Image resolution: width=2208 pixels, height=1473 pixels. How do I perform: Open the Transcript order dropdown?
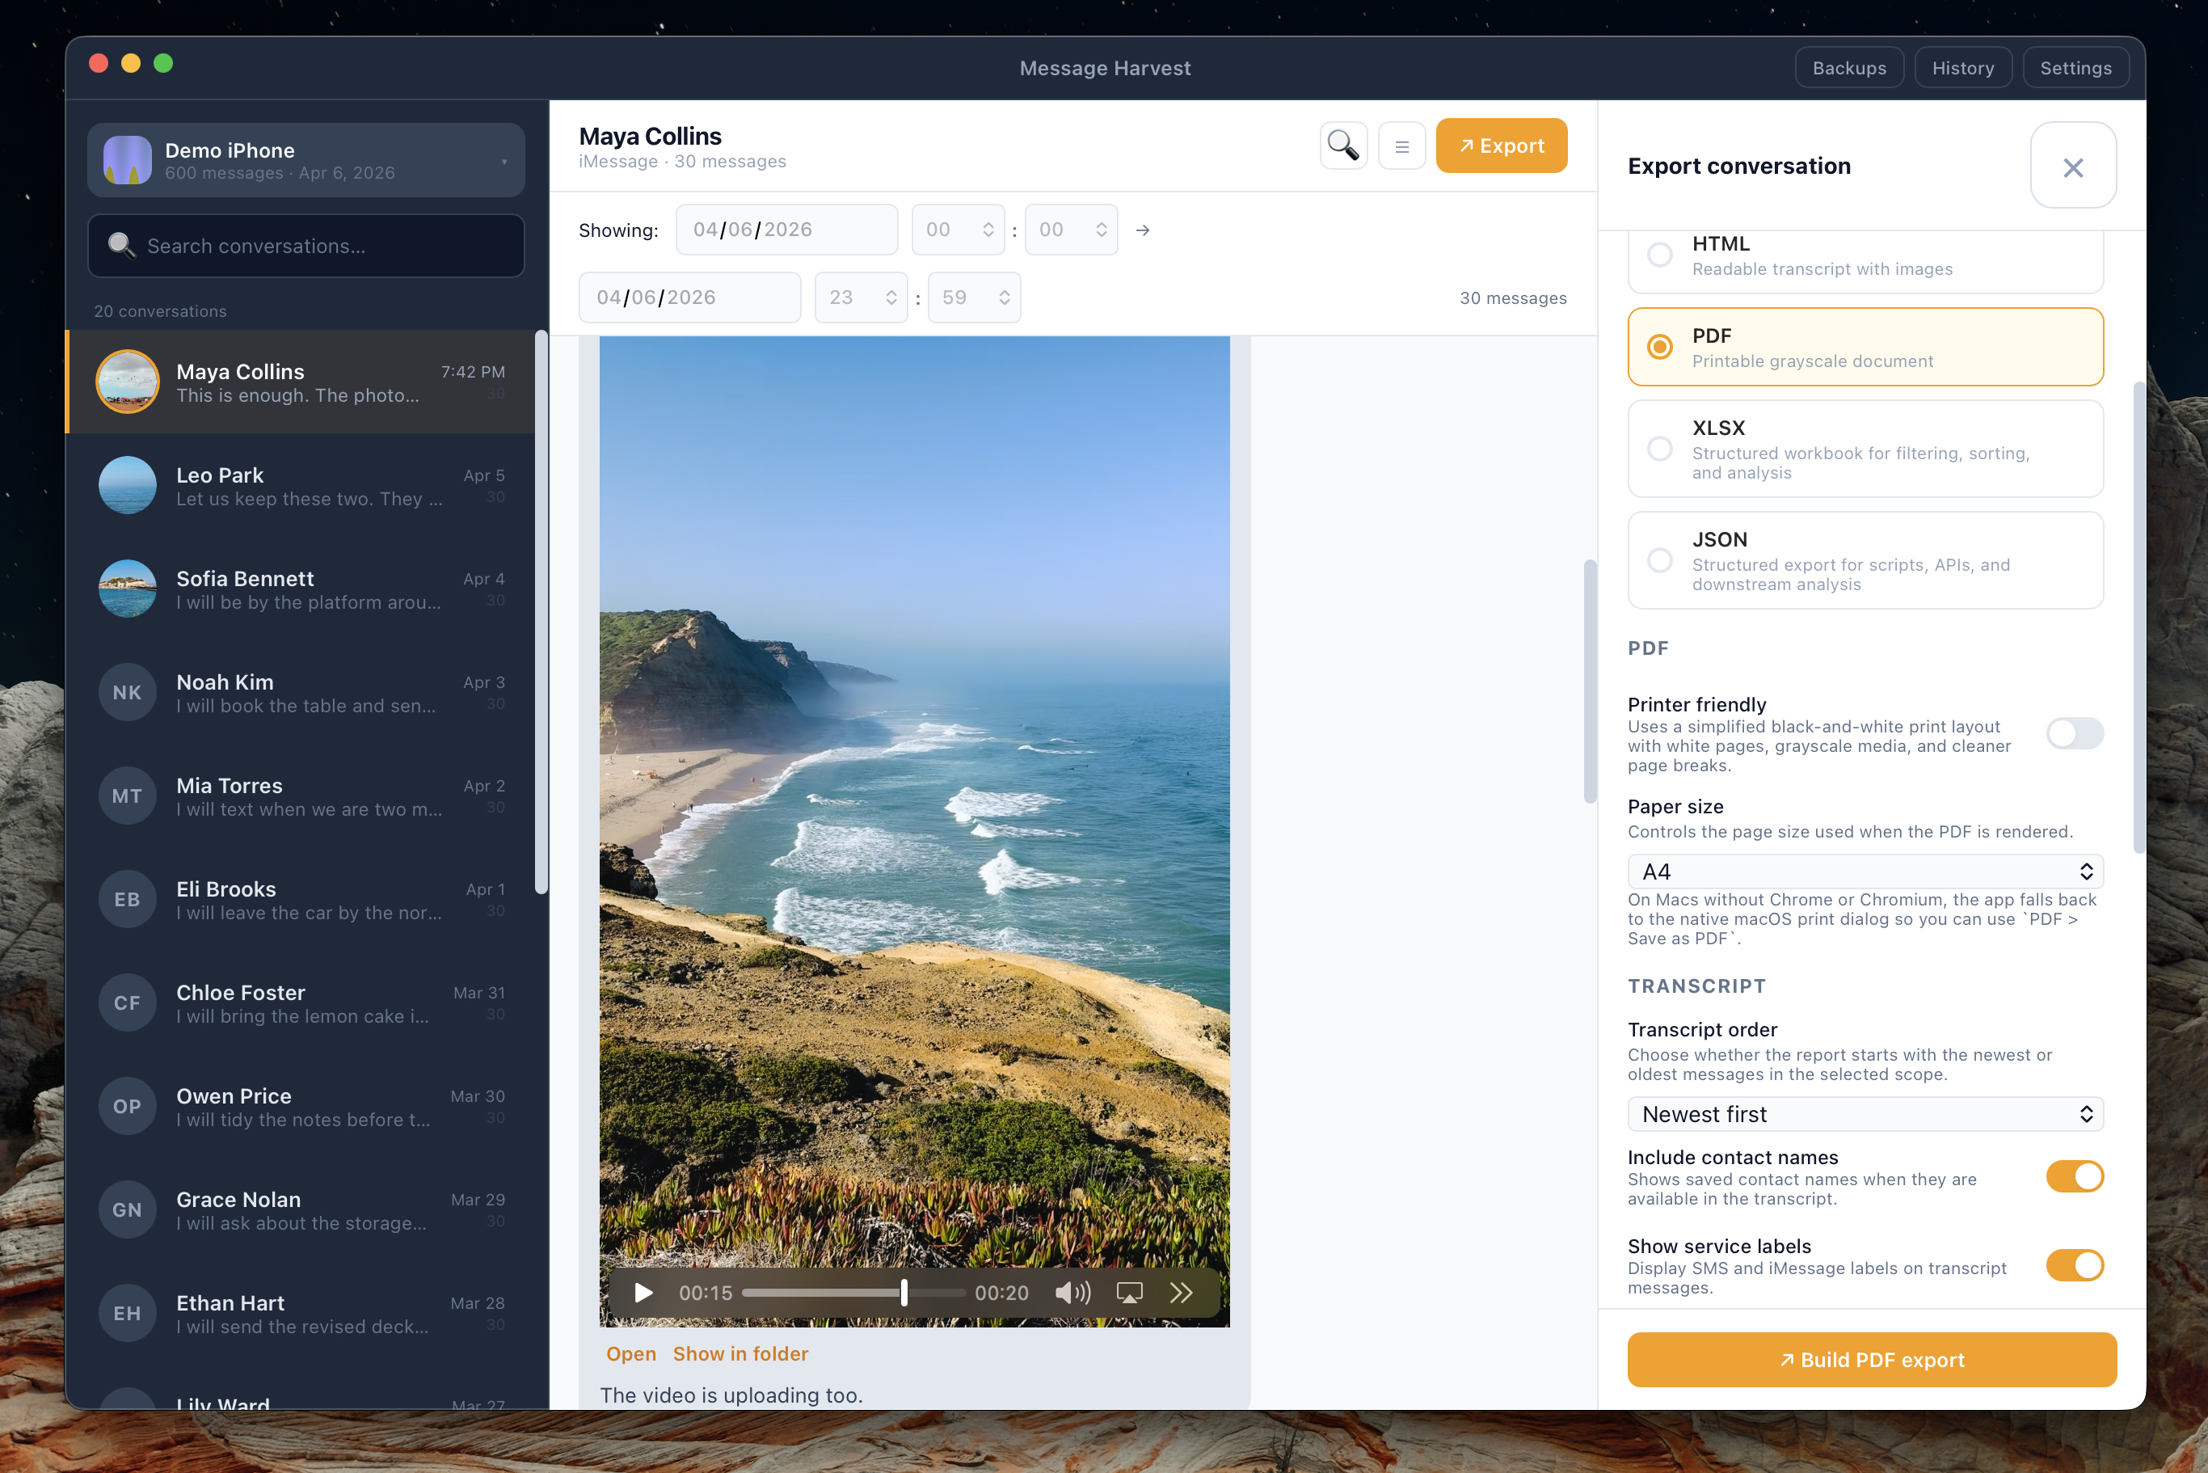(x=1865, y=1113)
